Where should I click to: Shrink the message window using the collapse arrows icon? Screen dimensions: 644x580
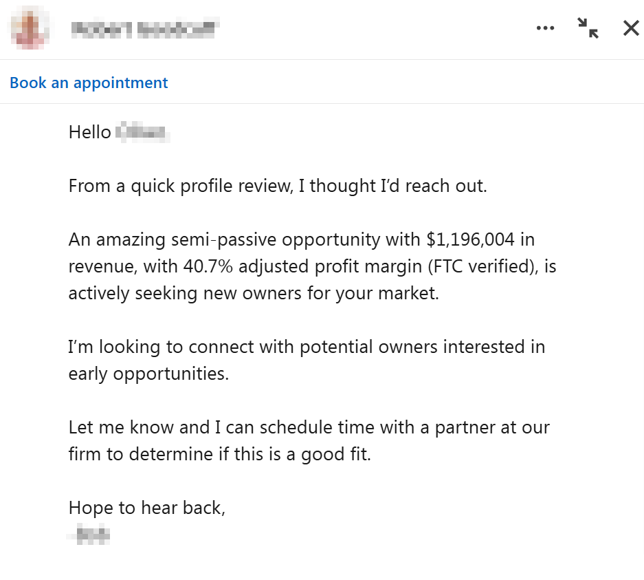tap(588, 28)
